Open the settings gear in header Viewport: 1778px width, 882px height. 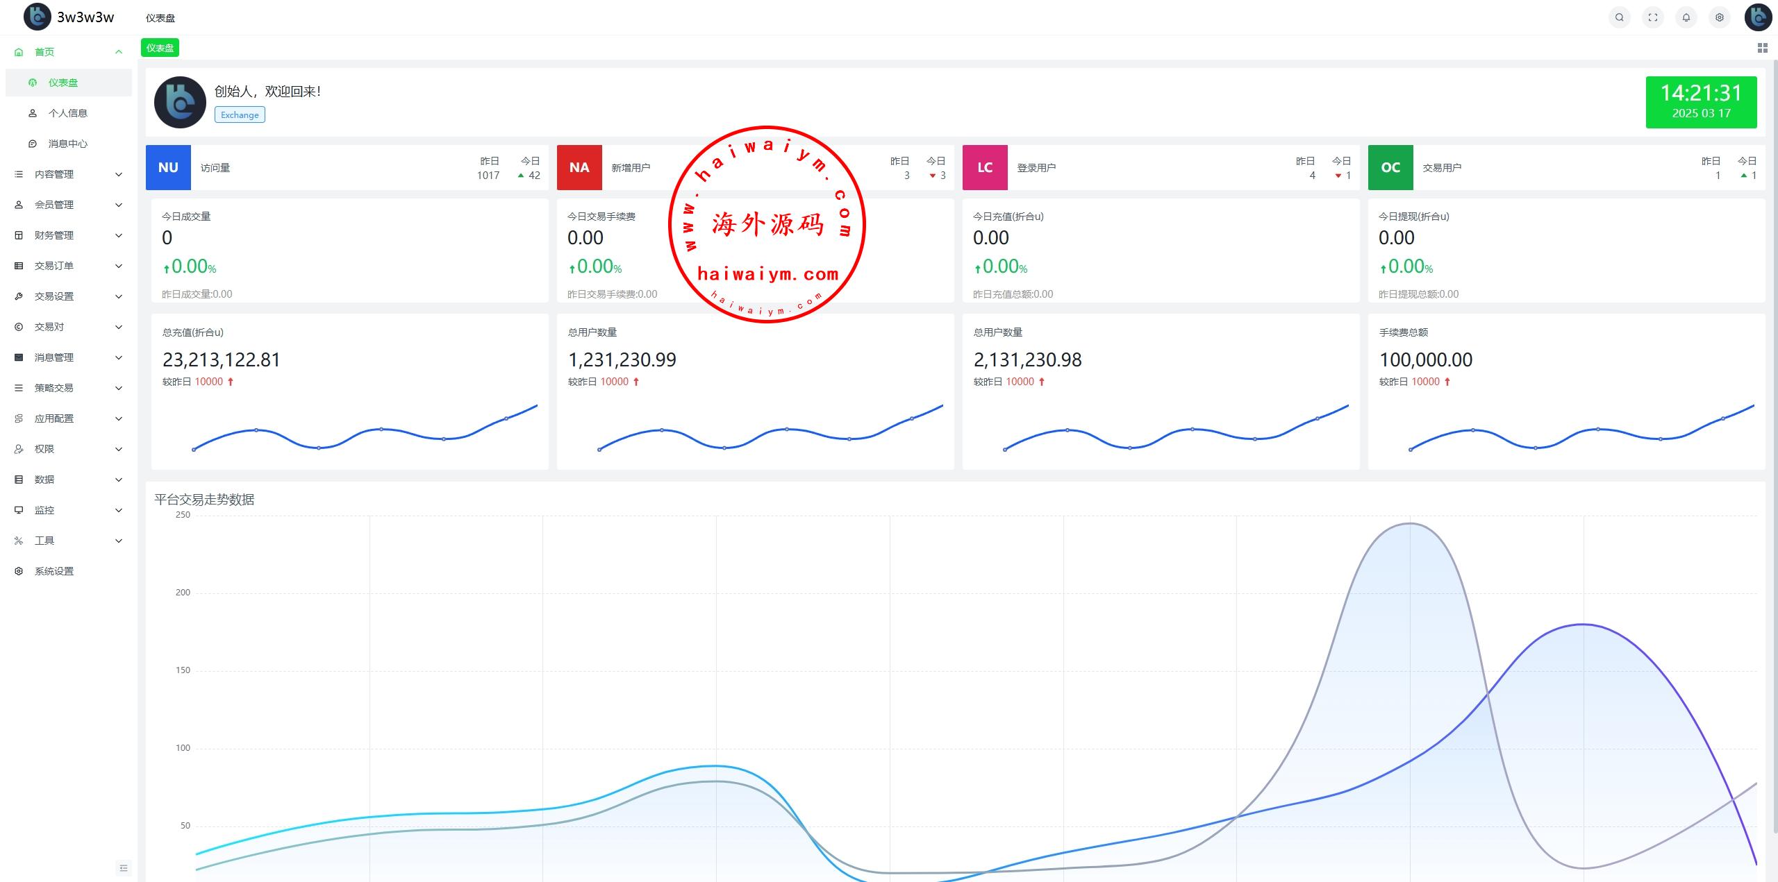pos(1719,17)
